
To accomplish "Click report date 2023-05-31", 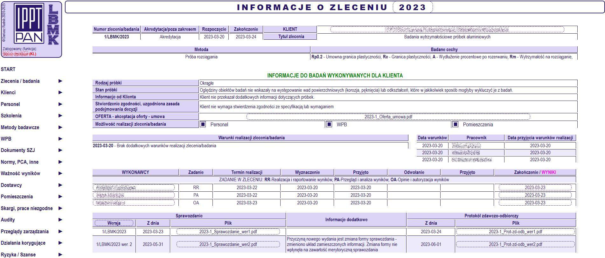I will (153, 244).
